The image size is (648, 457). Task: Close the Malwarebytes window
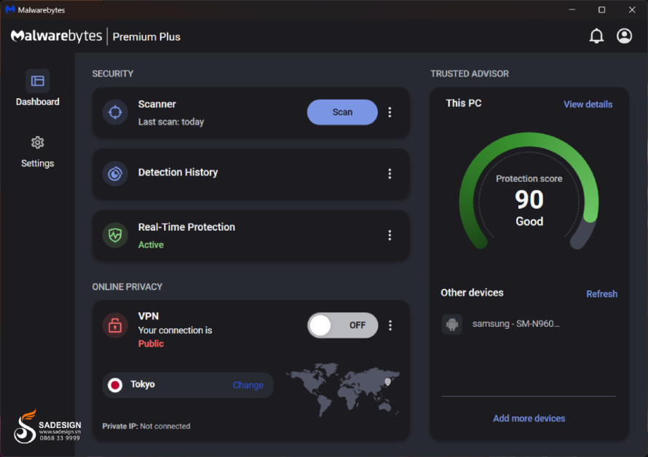pos(632,9)
